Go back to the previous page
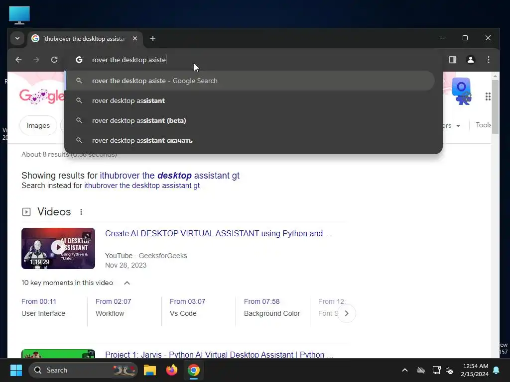This screenshot has width=510, height=382. 18,60
